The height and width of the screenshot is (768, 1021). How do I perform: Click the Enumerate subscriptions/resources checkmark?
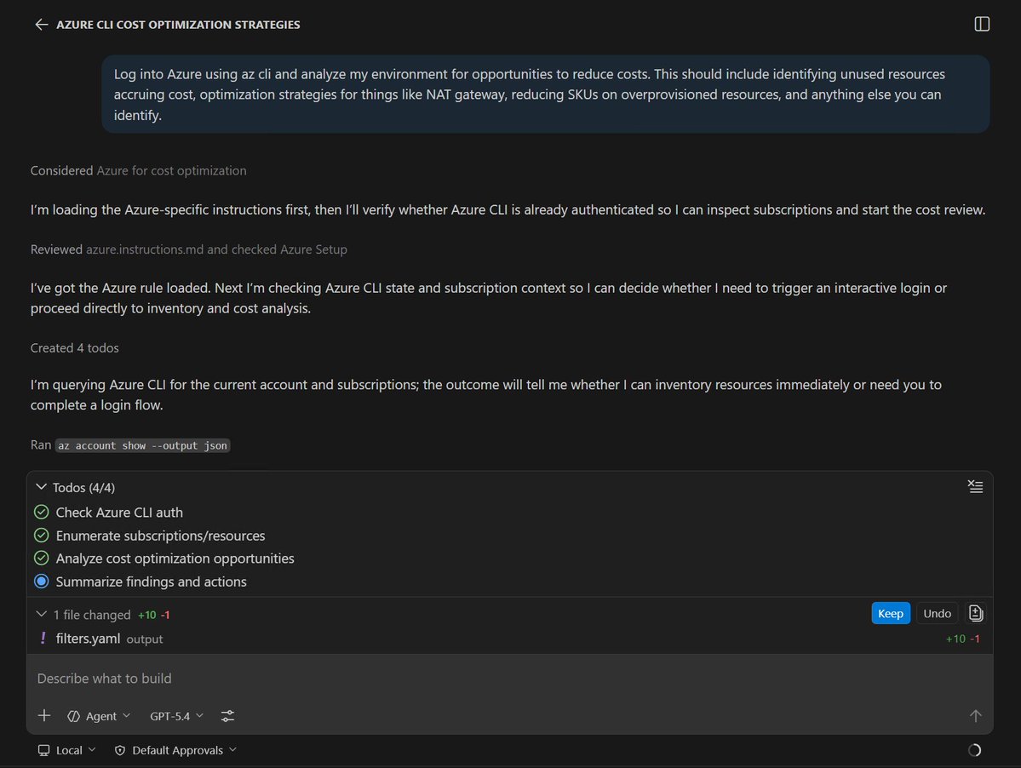click(42, 535)
